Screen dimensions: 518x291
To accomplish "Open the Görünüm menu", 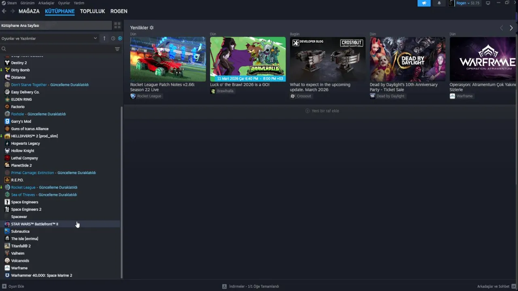I will [28, 3].
